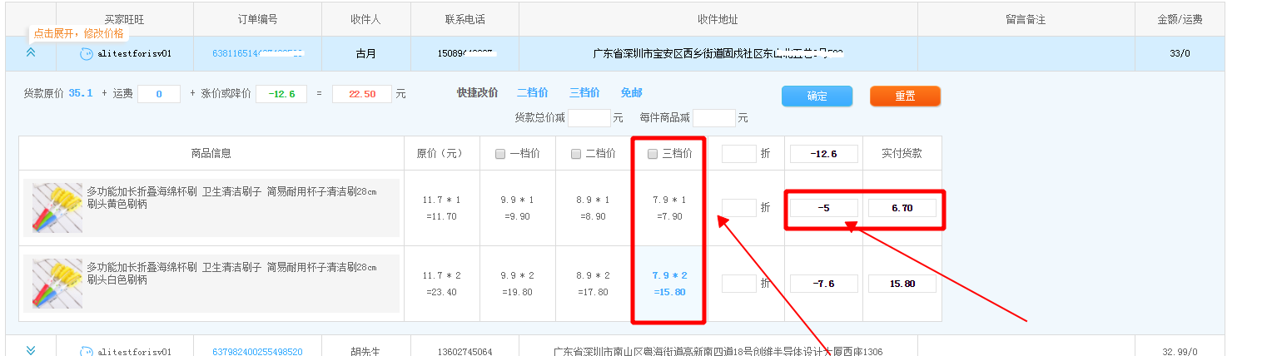Apply 三档价 quick price link
This screenshot has width=1262, height=356.
(584, 93)
